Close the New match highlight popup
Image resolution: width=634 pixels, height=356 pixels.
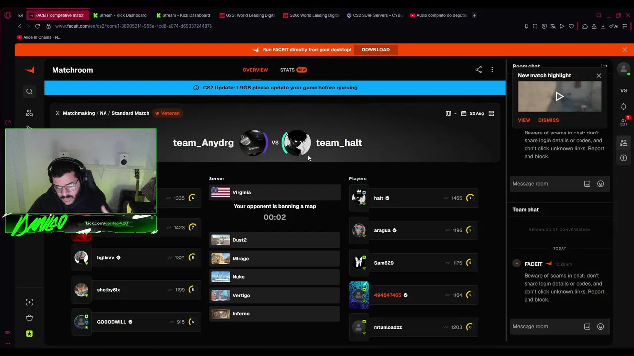coord(599,76)
